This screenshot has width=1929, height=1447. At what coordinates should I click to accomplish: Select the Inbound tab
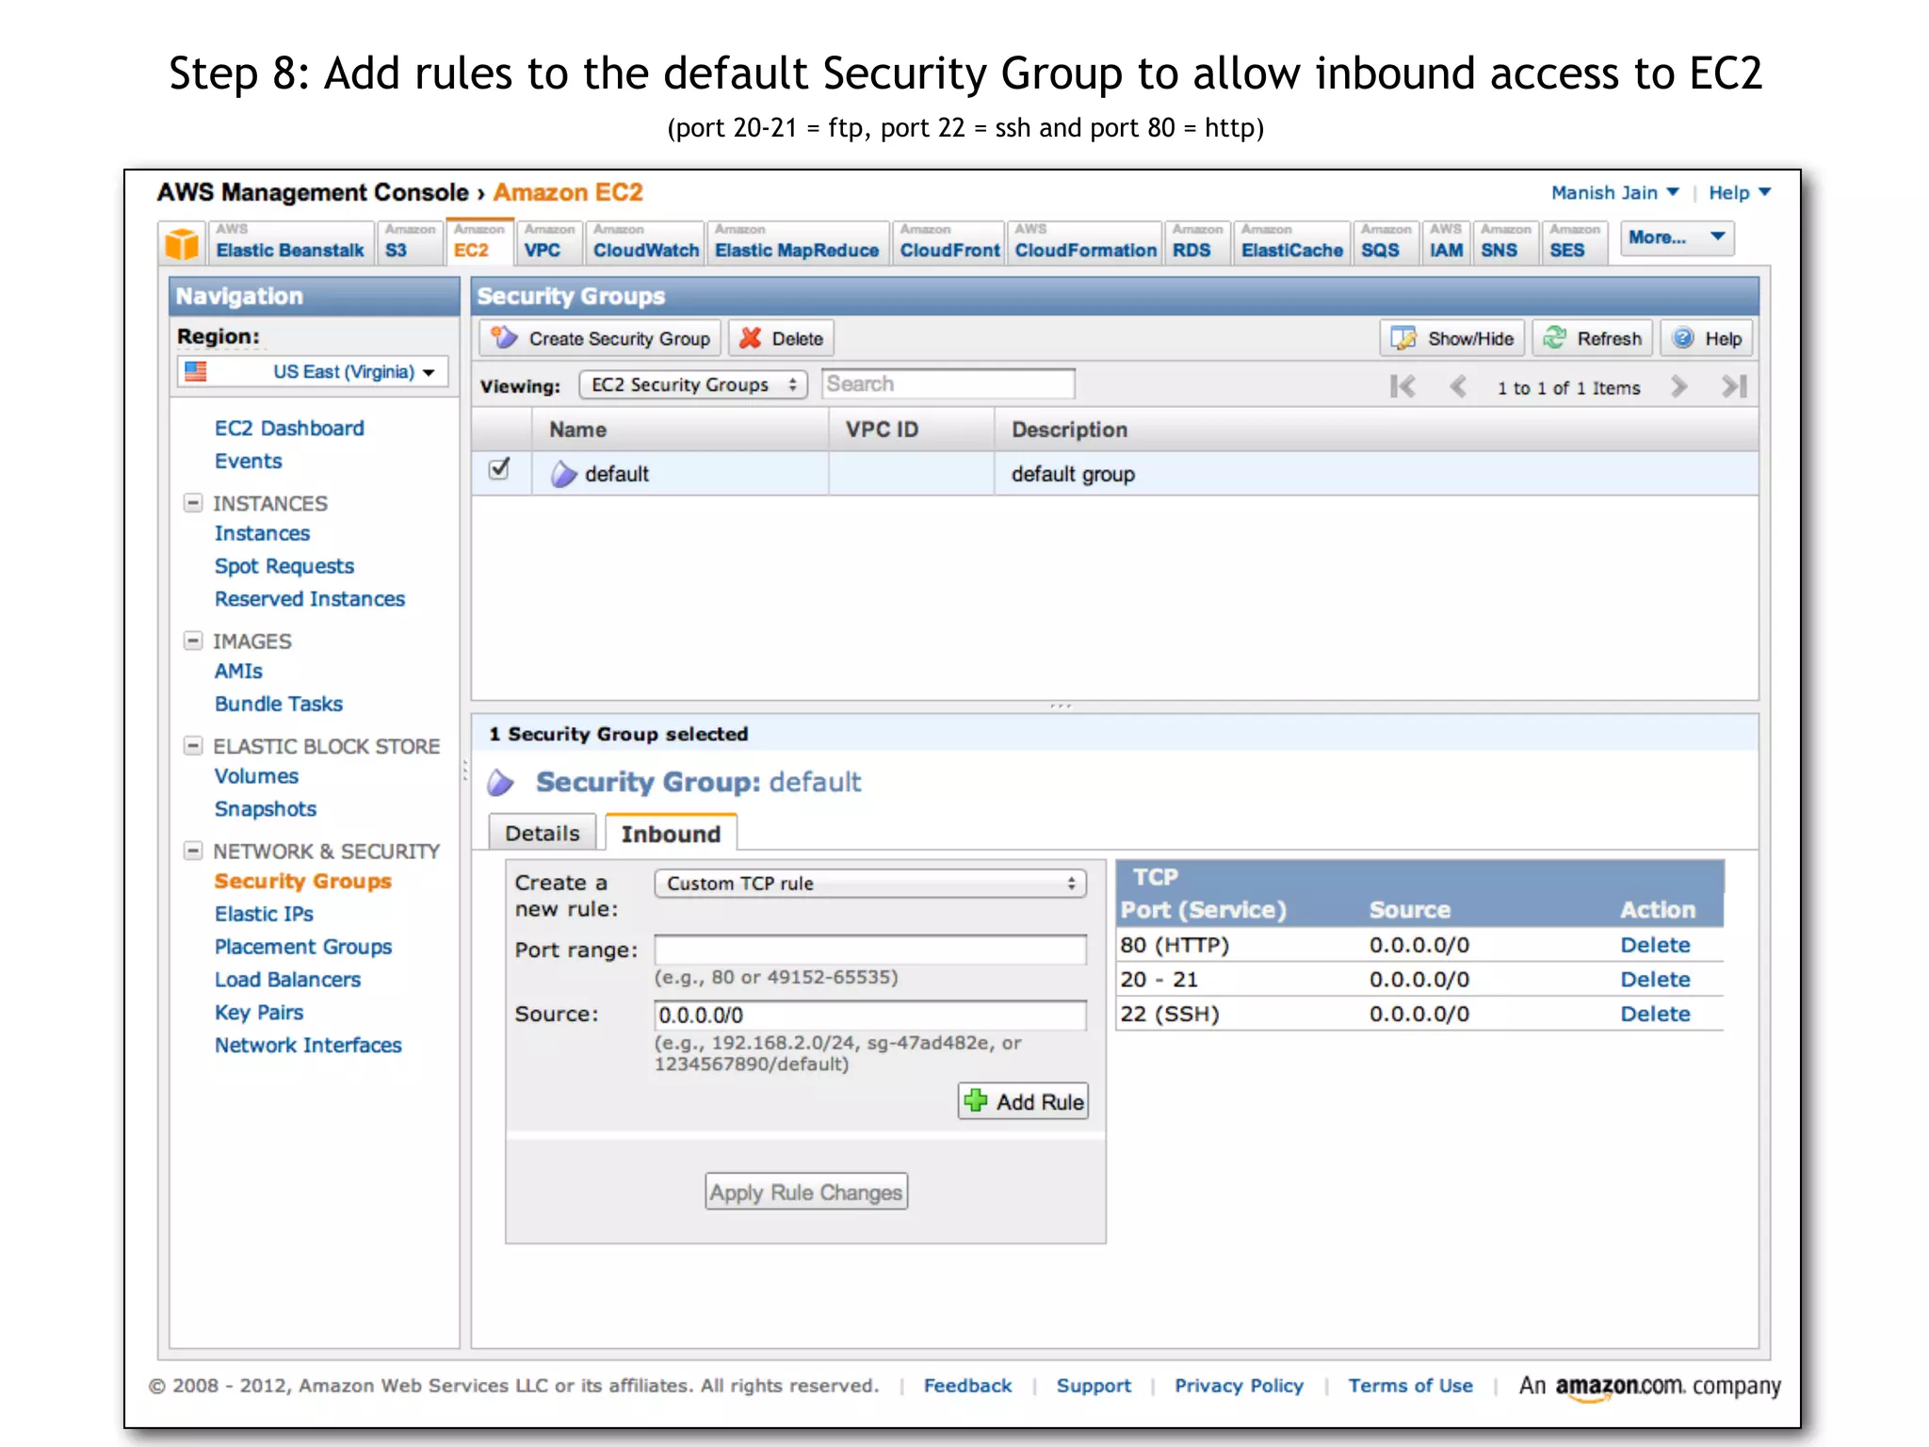671,833
